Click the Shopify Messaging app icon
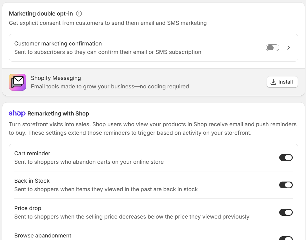306x240 pixels. coord(17,82)
